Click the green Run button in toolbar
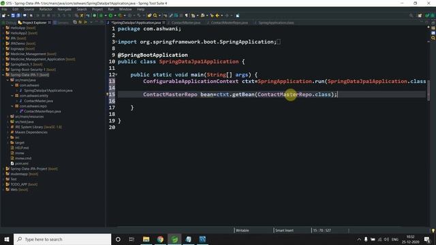 point(110,16)
